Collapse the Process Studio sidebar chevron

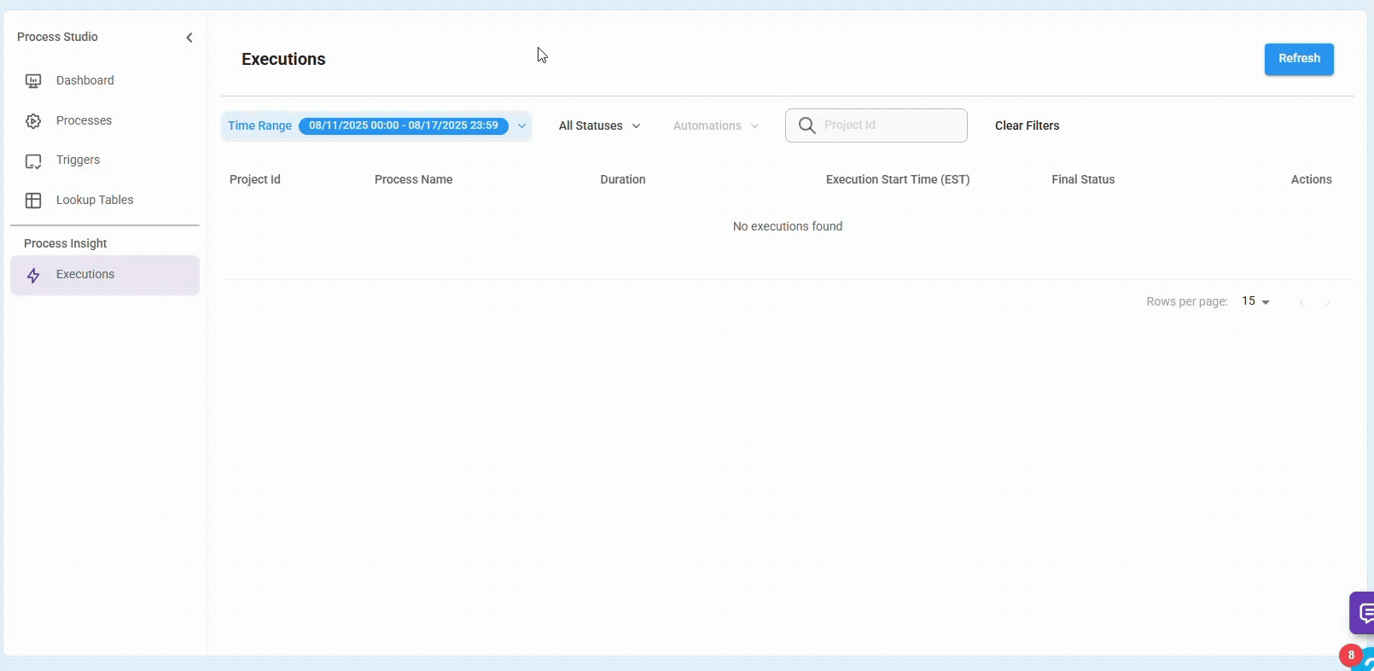tap(189, 38)
